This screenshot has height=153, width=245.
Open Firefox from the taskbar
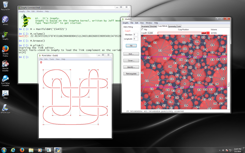click(22, 150)
